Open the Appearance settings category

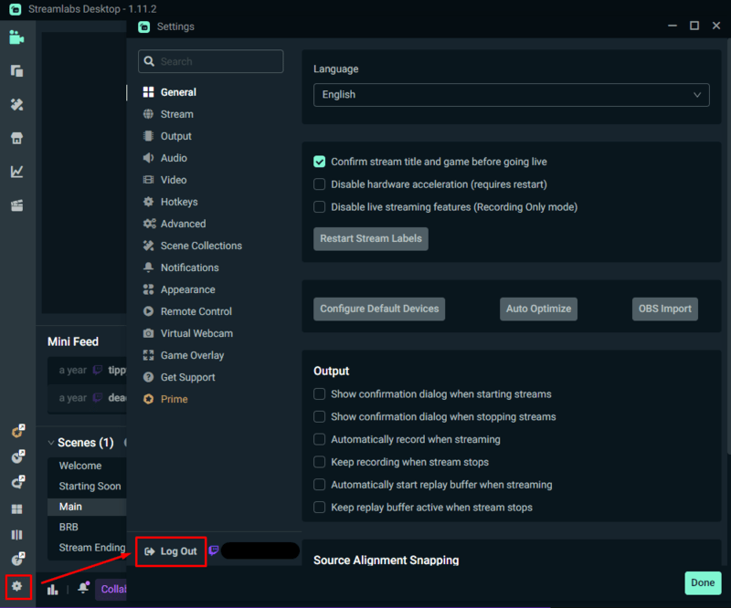[179, 289]
